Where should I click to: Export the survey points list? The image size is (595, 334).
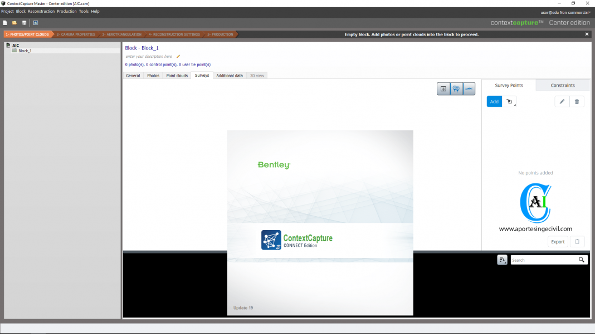pos(558,241)
